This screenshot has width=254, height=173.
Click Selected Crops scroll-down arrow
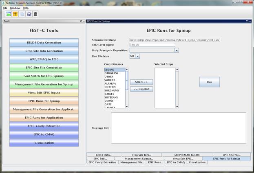coord(177,106)
